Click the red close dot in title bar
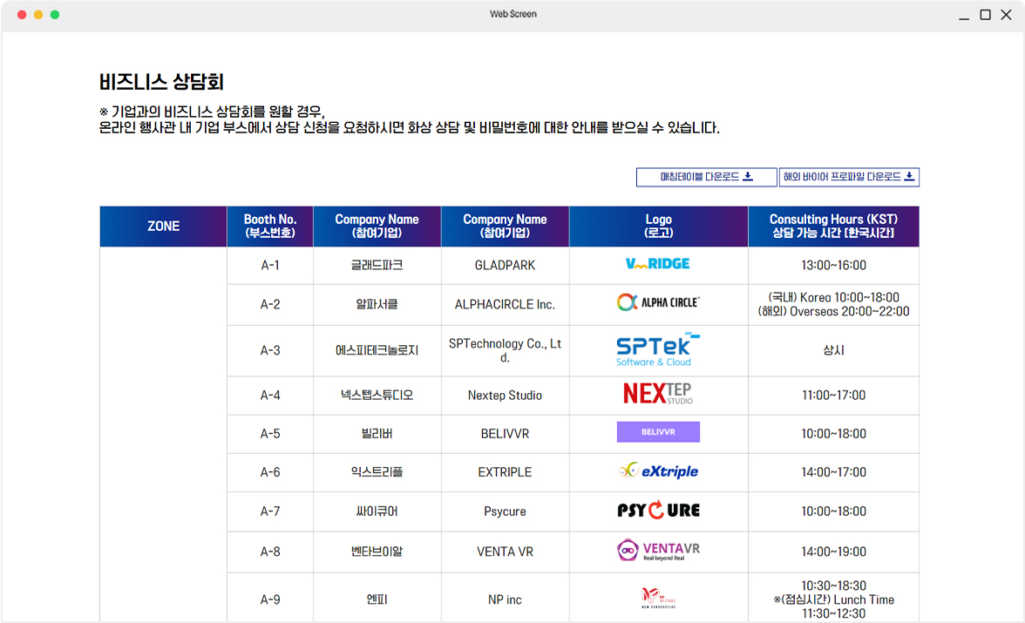The height and width of the screenshot is (623, 1025). [x=22, y=15]
